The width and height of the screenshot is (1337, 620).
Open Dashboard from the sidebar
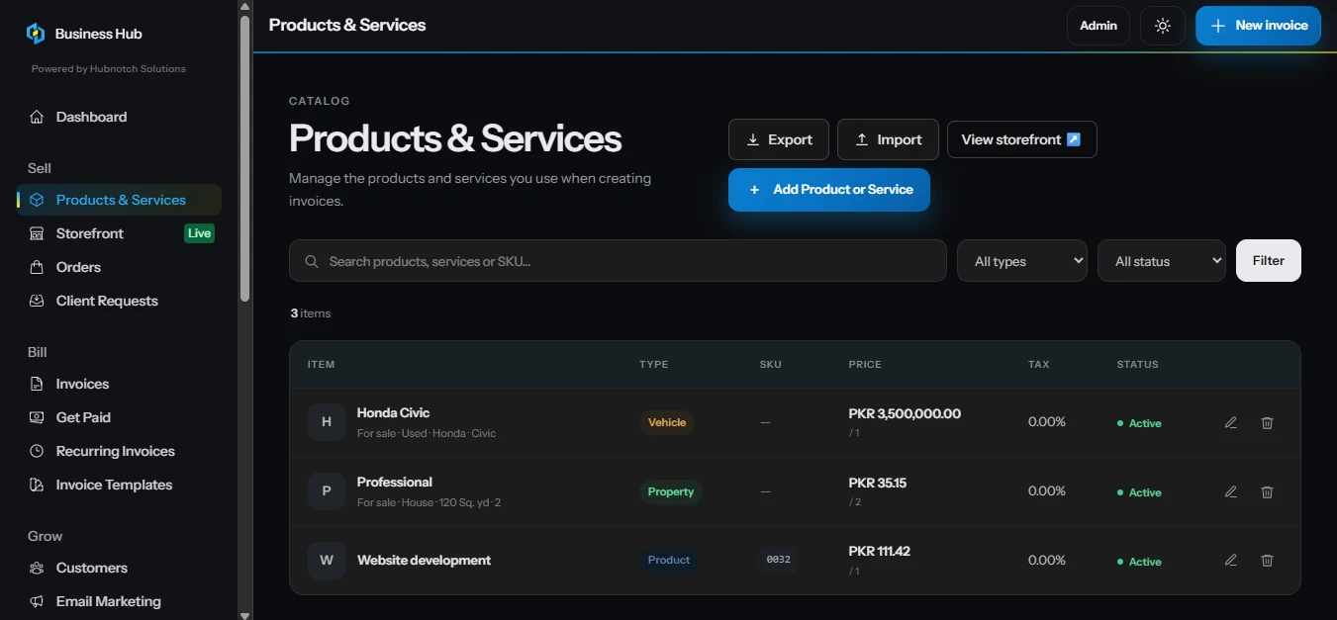tap(119, 117)
